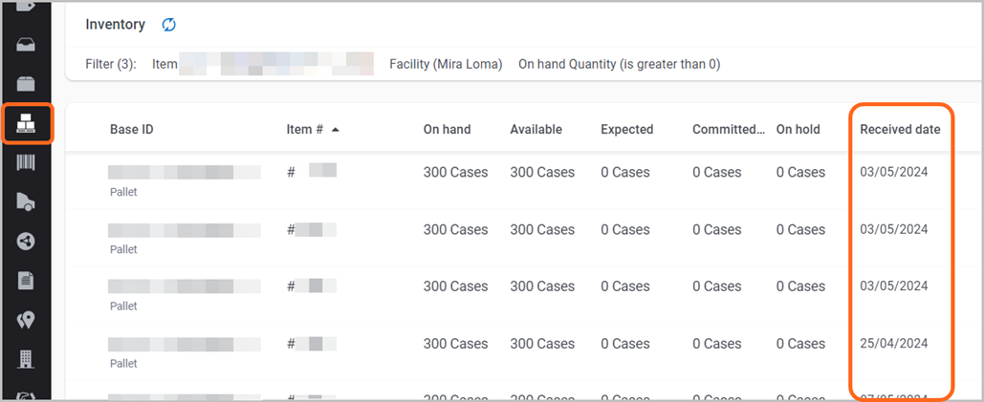Open the document icon in the sidebar
The image size is (984, 402).
point(26,280)
